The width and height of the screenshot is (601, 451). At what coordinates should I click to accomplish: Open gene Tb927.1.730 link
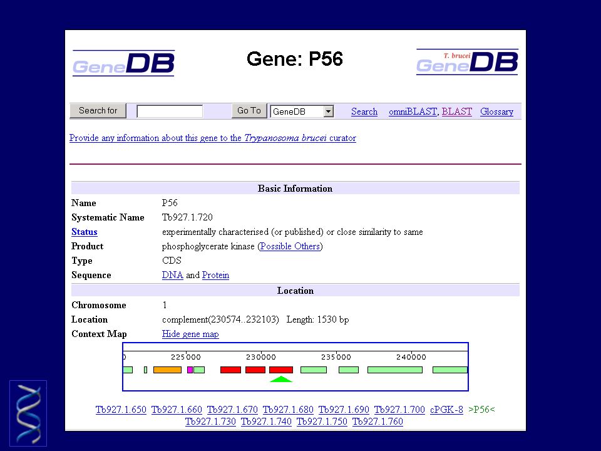210,422
